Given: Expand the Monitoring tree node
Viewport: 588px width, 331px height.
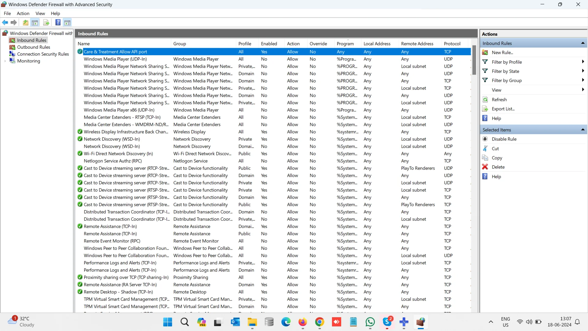Looking at the screenshot, I should coord(5,61).
